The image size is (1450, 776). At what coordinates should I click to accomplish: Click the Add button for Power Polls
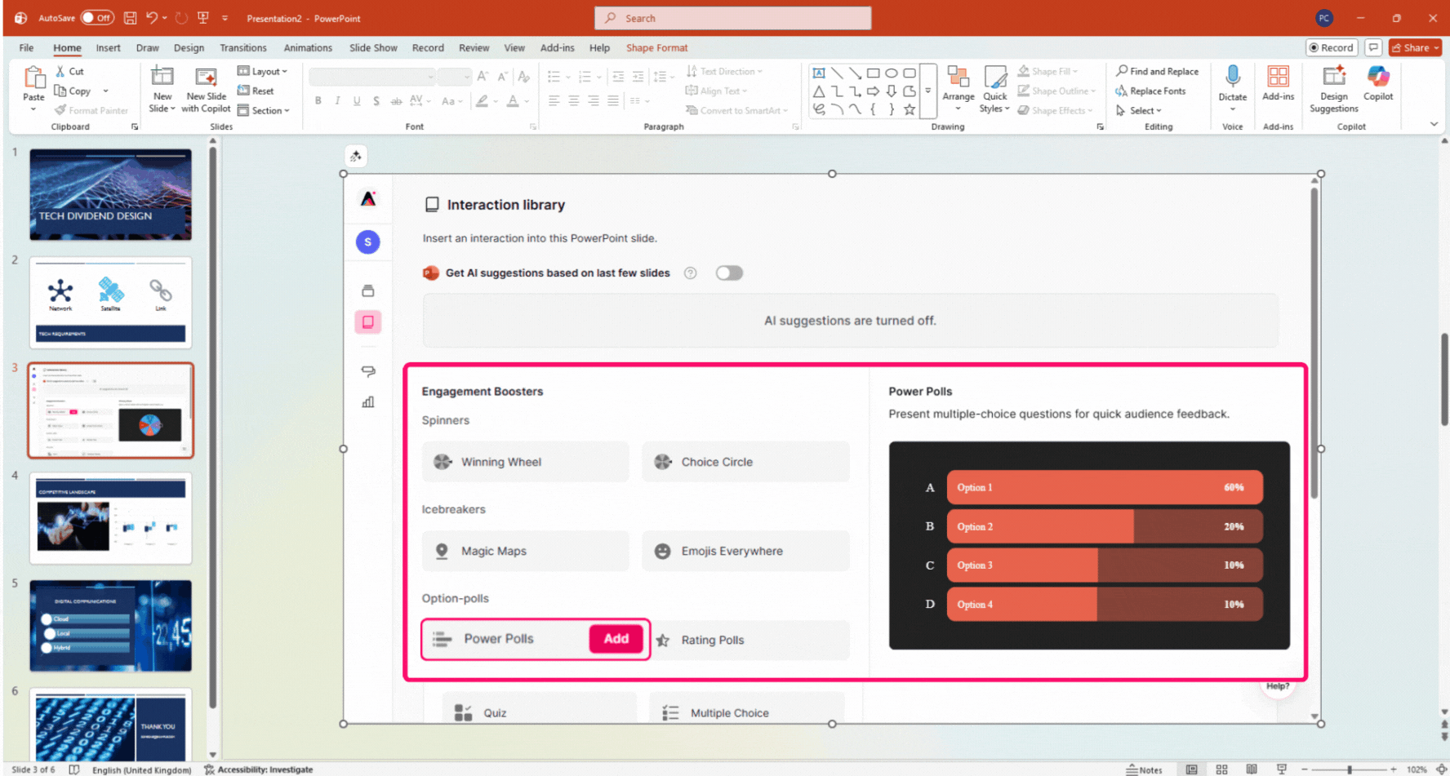click(616, 639)
